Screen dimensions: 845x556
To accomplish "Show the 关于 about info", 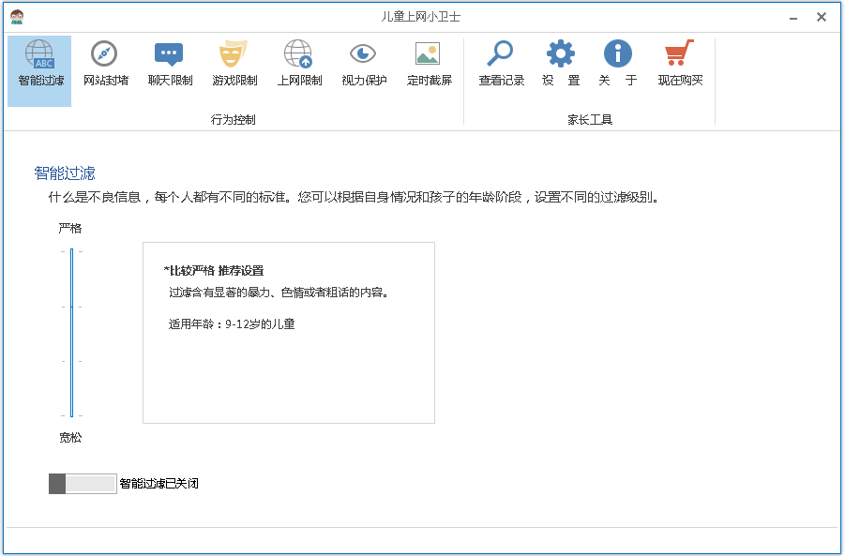I will point(617,64).
